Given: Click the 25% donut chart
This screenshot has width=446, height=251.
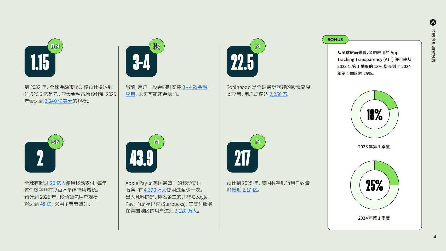Looking at the screenshot, I should (x=375, y=185).
